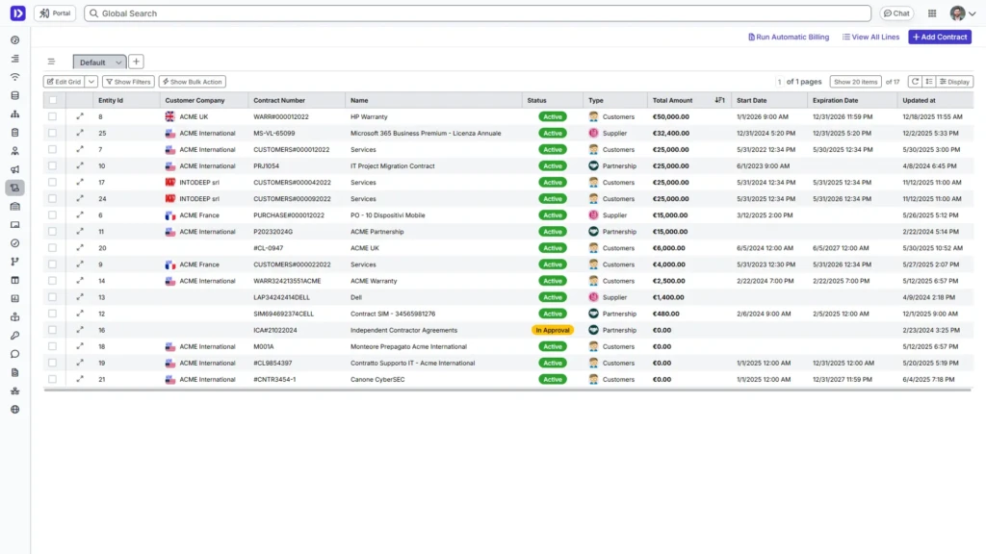Expand row for entity 16 Independent Contractor
Image resolution: width=986 pixels, height=554 pixels.
[x=80, y=330]
